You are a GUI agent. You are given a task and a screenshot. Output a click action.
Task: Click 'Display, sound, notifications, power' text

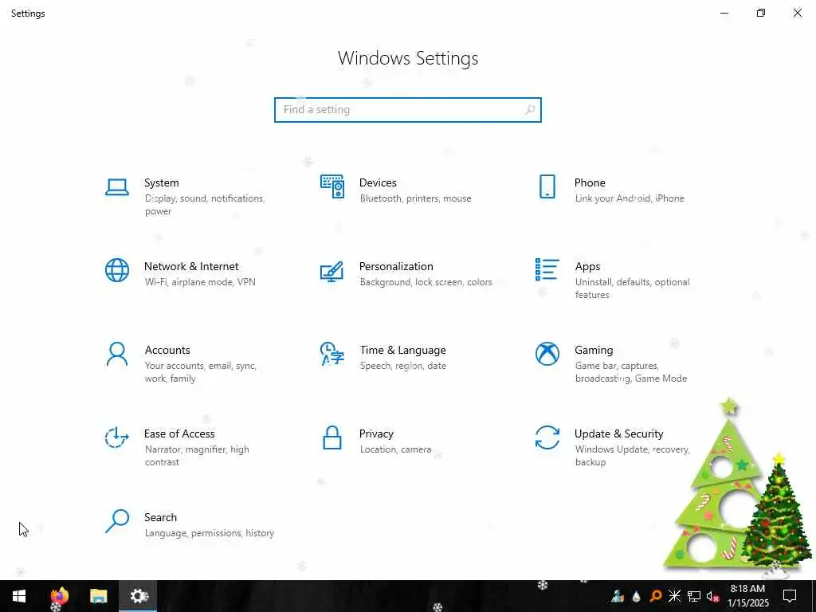pos(205,205)
